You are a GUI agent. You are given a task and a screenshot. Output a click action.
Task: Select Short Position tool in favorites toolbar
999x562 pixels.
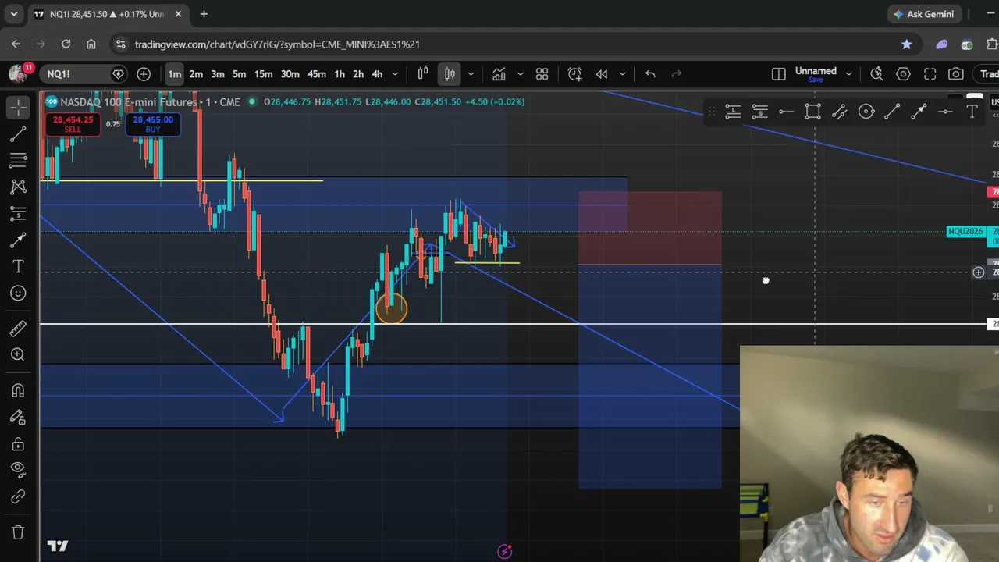click(x=759, y=112)
